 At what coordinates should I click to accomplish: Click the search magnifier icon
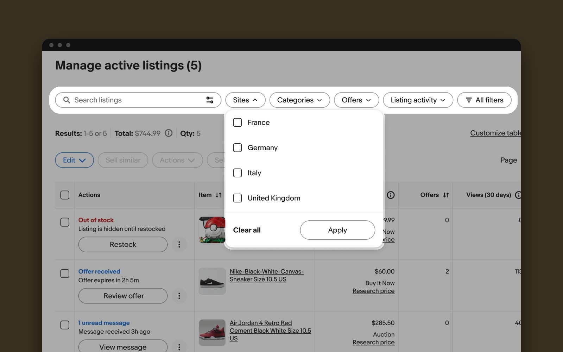(x=67, y=100)
